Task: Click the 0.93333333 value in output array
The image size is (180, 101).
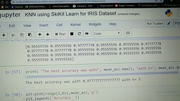Action: point(129,53)
